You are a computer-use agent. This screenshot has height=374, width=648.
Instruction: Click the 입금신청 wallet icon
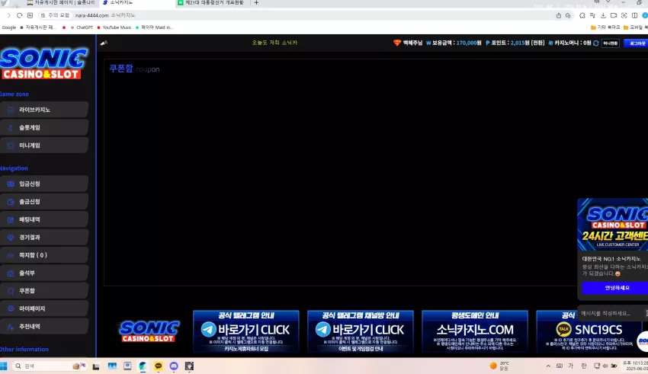click(11, 184)
